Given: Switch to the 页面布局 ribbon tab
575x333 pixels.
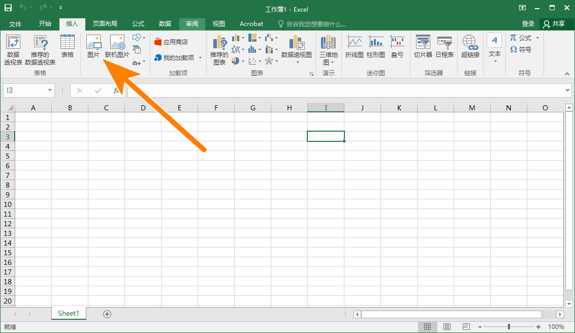Looking at the screenshot, I should pos(105,24).
